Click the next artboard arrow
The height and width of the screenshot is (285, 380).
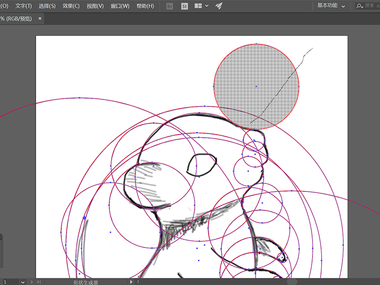pos(32,282)
